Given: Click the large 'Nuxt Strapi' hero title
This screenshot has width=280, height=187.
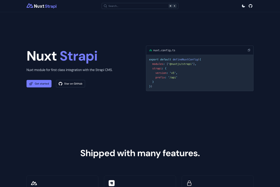Looking at the screenshot, I should click(62, 56).
